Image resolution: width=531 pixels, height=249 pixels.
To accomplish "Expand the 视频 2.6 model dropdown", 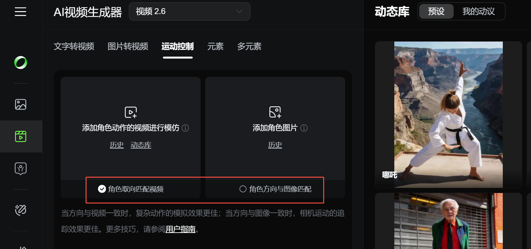I will click(189, 11).
